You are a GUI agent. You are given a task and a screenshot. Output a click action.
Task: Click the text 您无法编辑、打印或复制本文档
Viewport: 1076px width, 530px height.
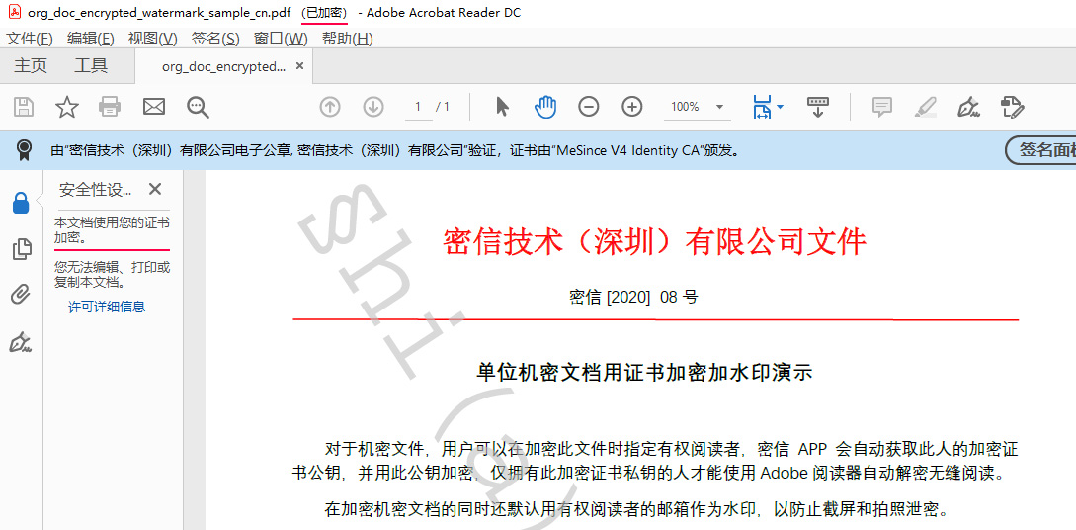click(113, 275)
